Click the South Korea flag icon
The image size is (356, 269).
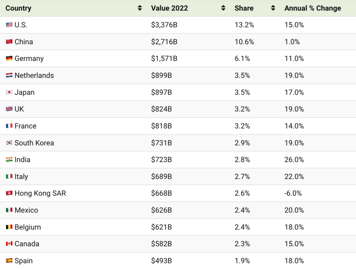coord(9,143)
